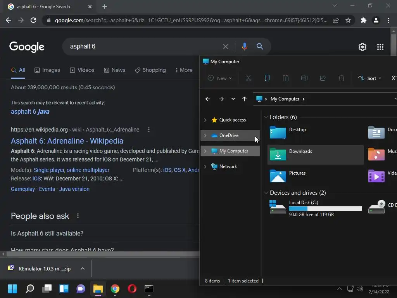This screenshot has width=397, height=298.
Task: Open the Chrome three-dot menu
Action: 388,20
